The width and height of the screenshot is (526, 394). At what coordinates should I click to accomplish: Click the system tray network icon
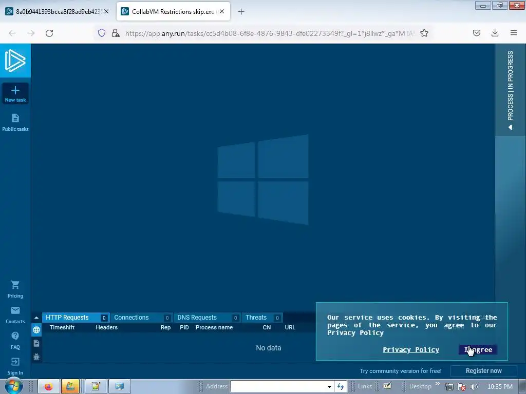point(449,387)
